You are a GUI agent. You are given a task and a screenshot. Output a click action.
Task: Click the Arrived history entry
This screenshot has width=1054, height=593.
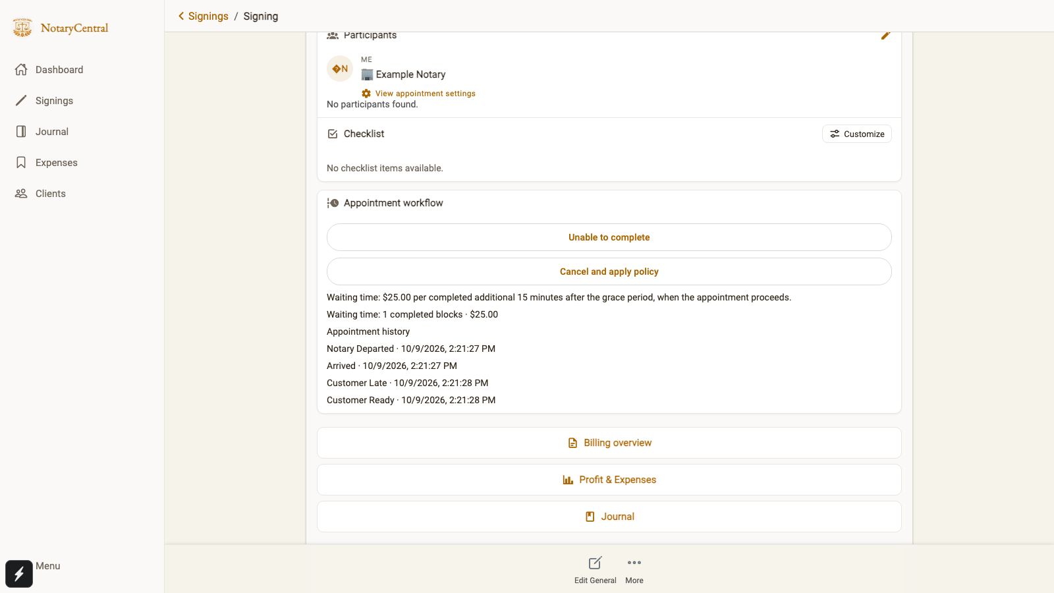point(392,366)
